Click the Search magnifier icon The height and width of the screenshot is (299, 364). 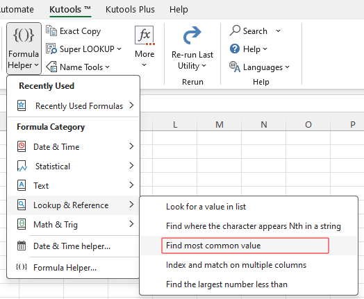coord(235,31)
